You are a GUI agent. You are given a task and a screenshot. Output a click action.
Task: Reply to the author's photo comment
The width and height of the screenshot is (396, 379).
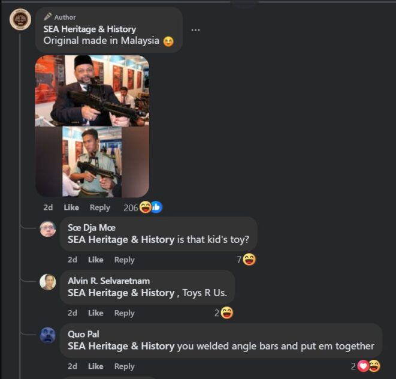100,207
